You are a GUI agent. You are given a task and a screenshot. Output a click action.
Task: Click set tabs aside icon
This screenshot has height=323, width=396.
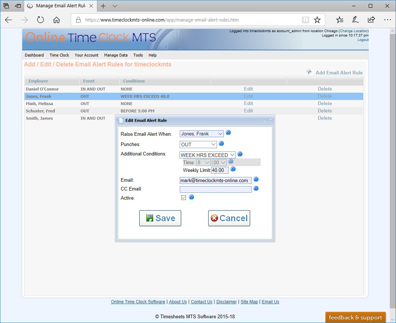[x=18, y=6]
